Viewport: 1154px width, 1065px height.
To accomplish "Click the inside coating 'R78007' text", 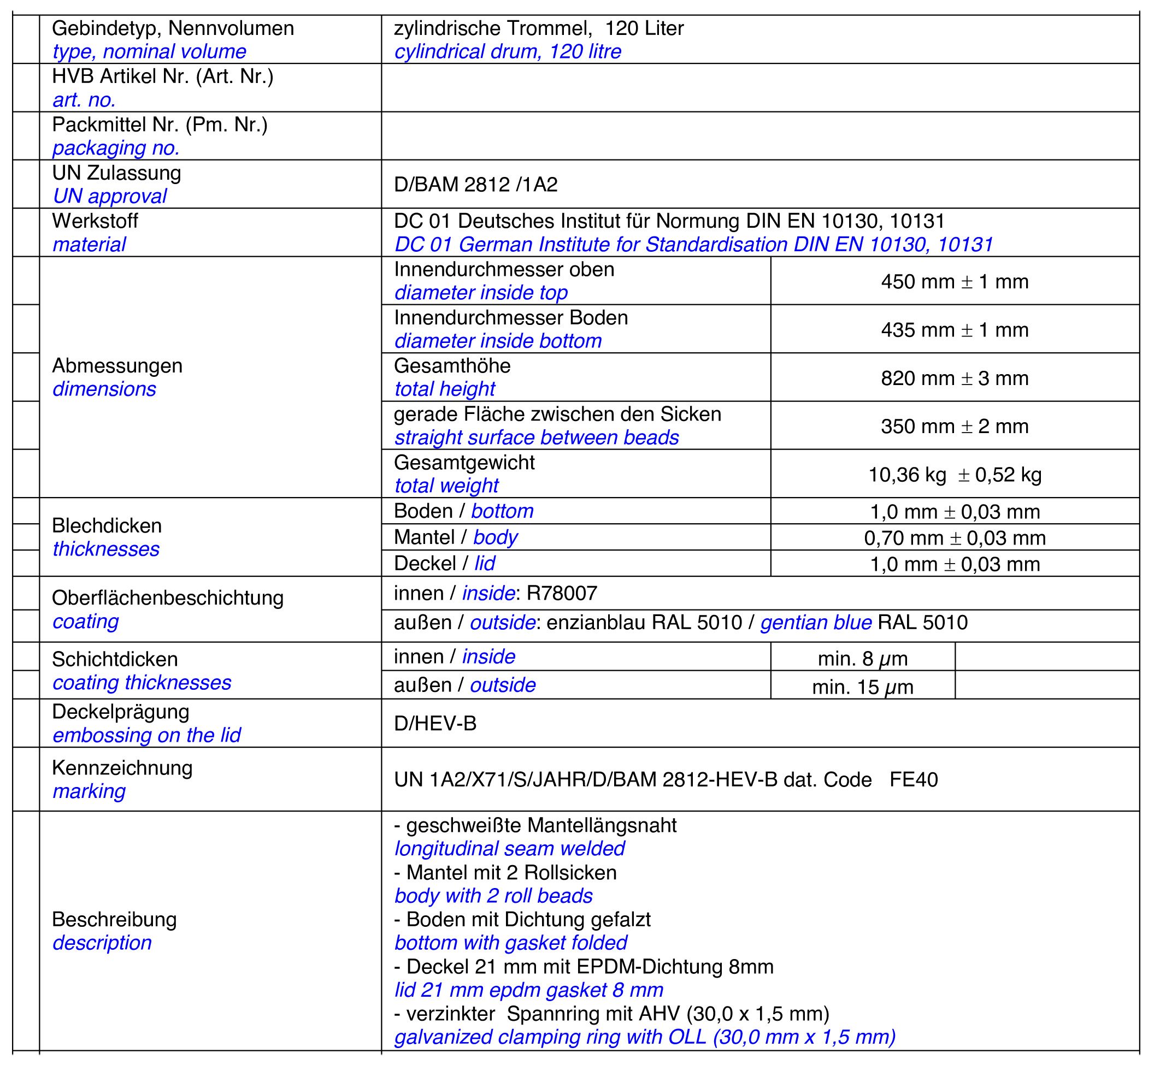I will click(x=562, y=593).
